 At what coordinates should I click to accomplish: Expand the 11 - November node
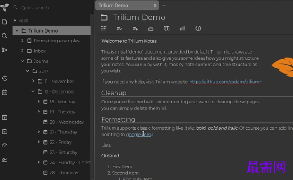point(33,81)
